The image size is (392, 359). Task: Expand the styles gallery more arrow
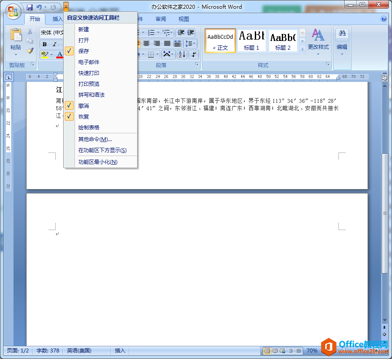coord(303,50)
